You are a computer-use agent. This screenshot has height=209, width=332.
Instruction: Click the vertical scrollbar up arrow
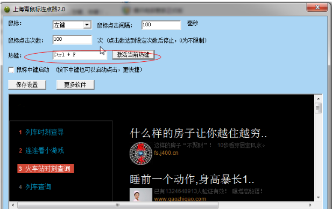click(x=318, y=99)
